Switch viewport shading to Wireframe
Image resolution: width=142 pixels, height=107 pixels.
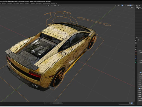click(128, 5)
